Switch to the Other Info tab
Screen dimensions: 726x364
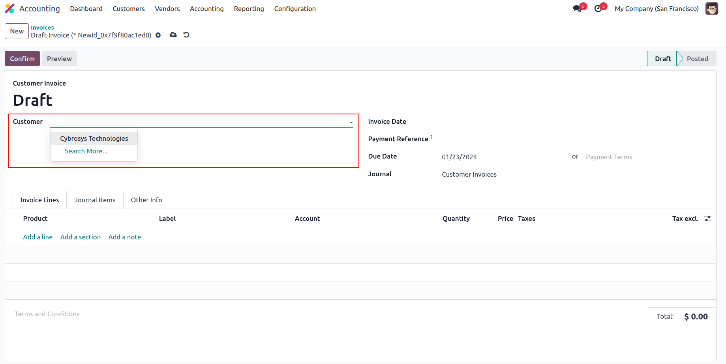pos(146,200)
